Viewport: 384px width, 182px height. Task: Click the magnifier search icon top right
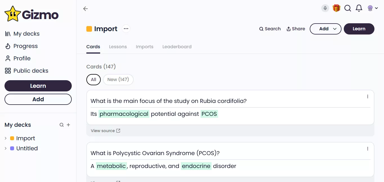click(348, 8)
